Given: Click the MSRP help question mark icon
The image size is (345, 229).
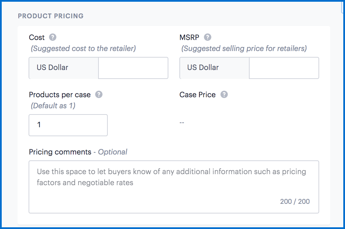Looking at the screenshot, I should pos(208,37).
